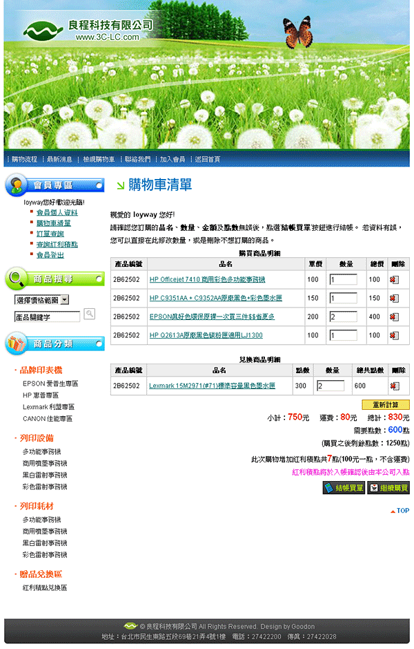Delete the EPSON eco cartridge row

pyautogui.click(x=394, y=317)
